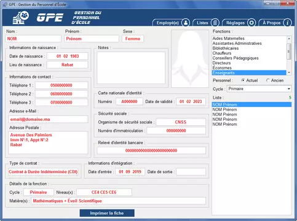This screenshot has width=297, height=221.
Task: Click the Téléphone 3 field
Action: pos(61,103)
